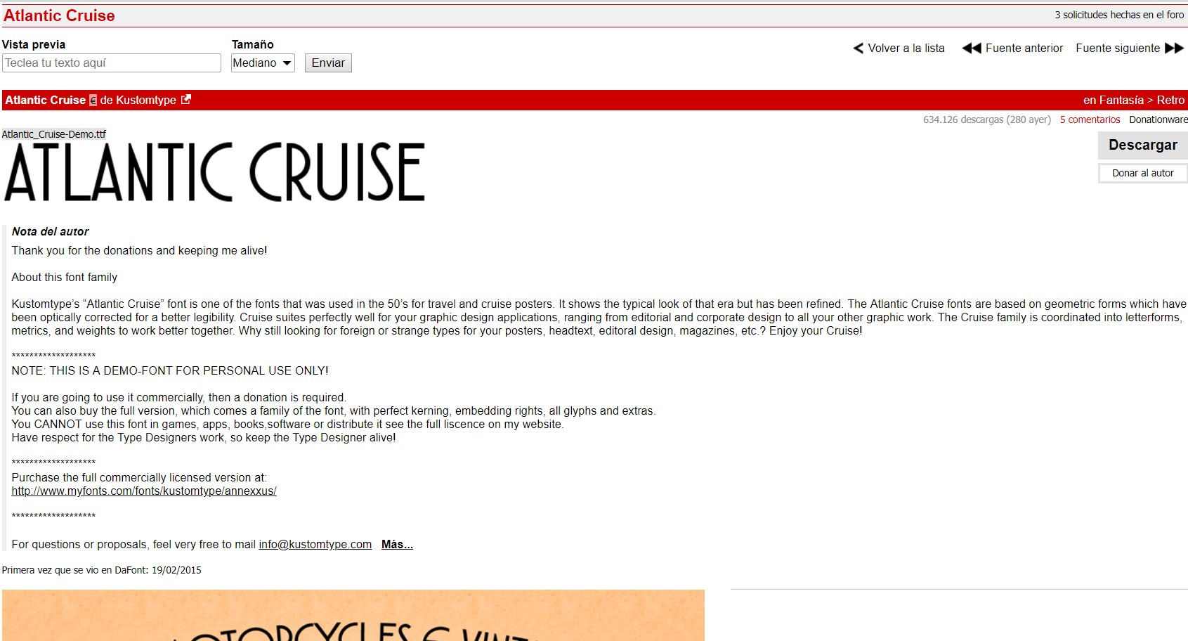Viewport: 1188px width, 641px height.
Task: Click the info@kustomtype.com email link
Action: coord(315,545)
